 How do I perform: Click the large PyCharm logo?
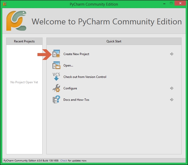[16, 21]
